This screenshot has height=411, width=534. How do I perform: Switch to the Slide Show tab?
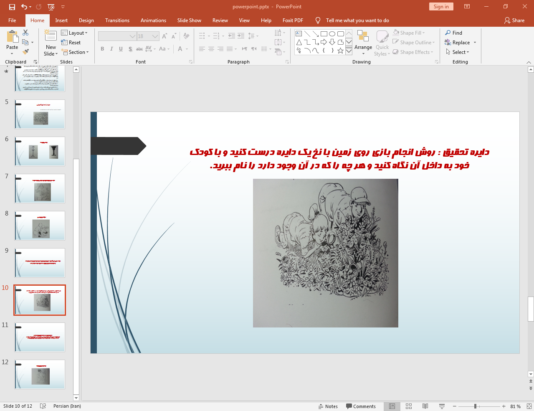(189, 20)
